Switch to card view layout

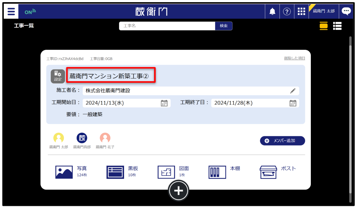click(324, 26)
